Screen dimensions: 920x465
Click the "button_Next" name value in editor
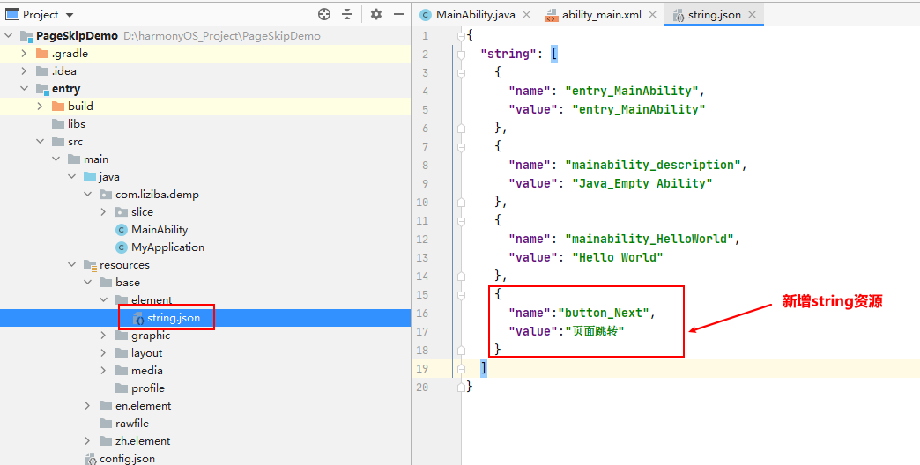pyautogui.click(x=603, y=314)
